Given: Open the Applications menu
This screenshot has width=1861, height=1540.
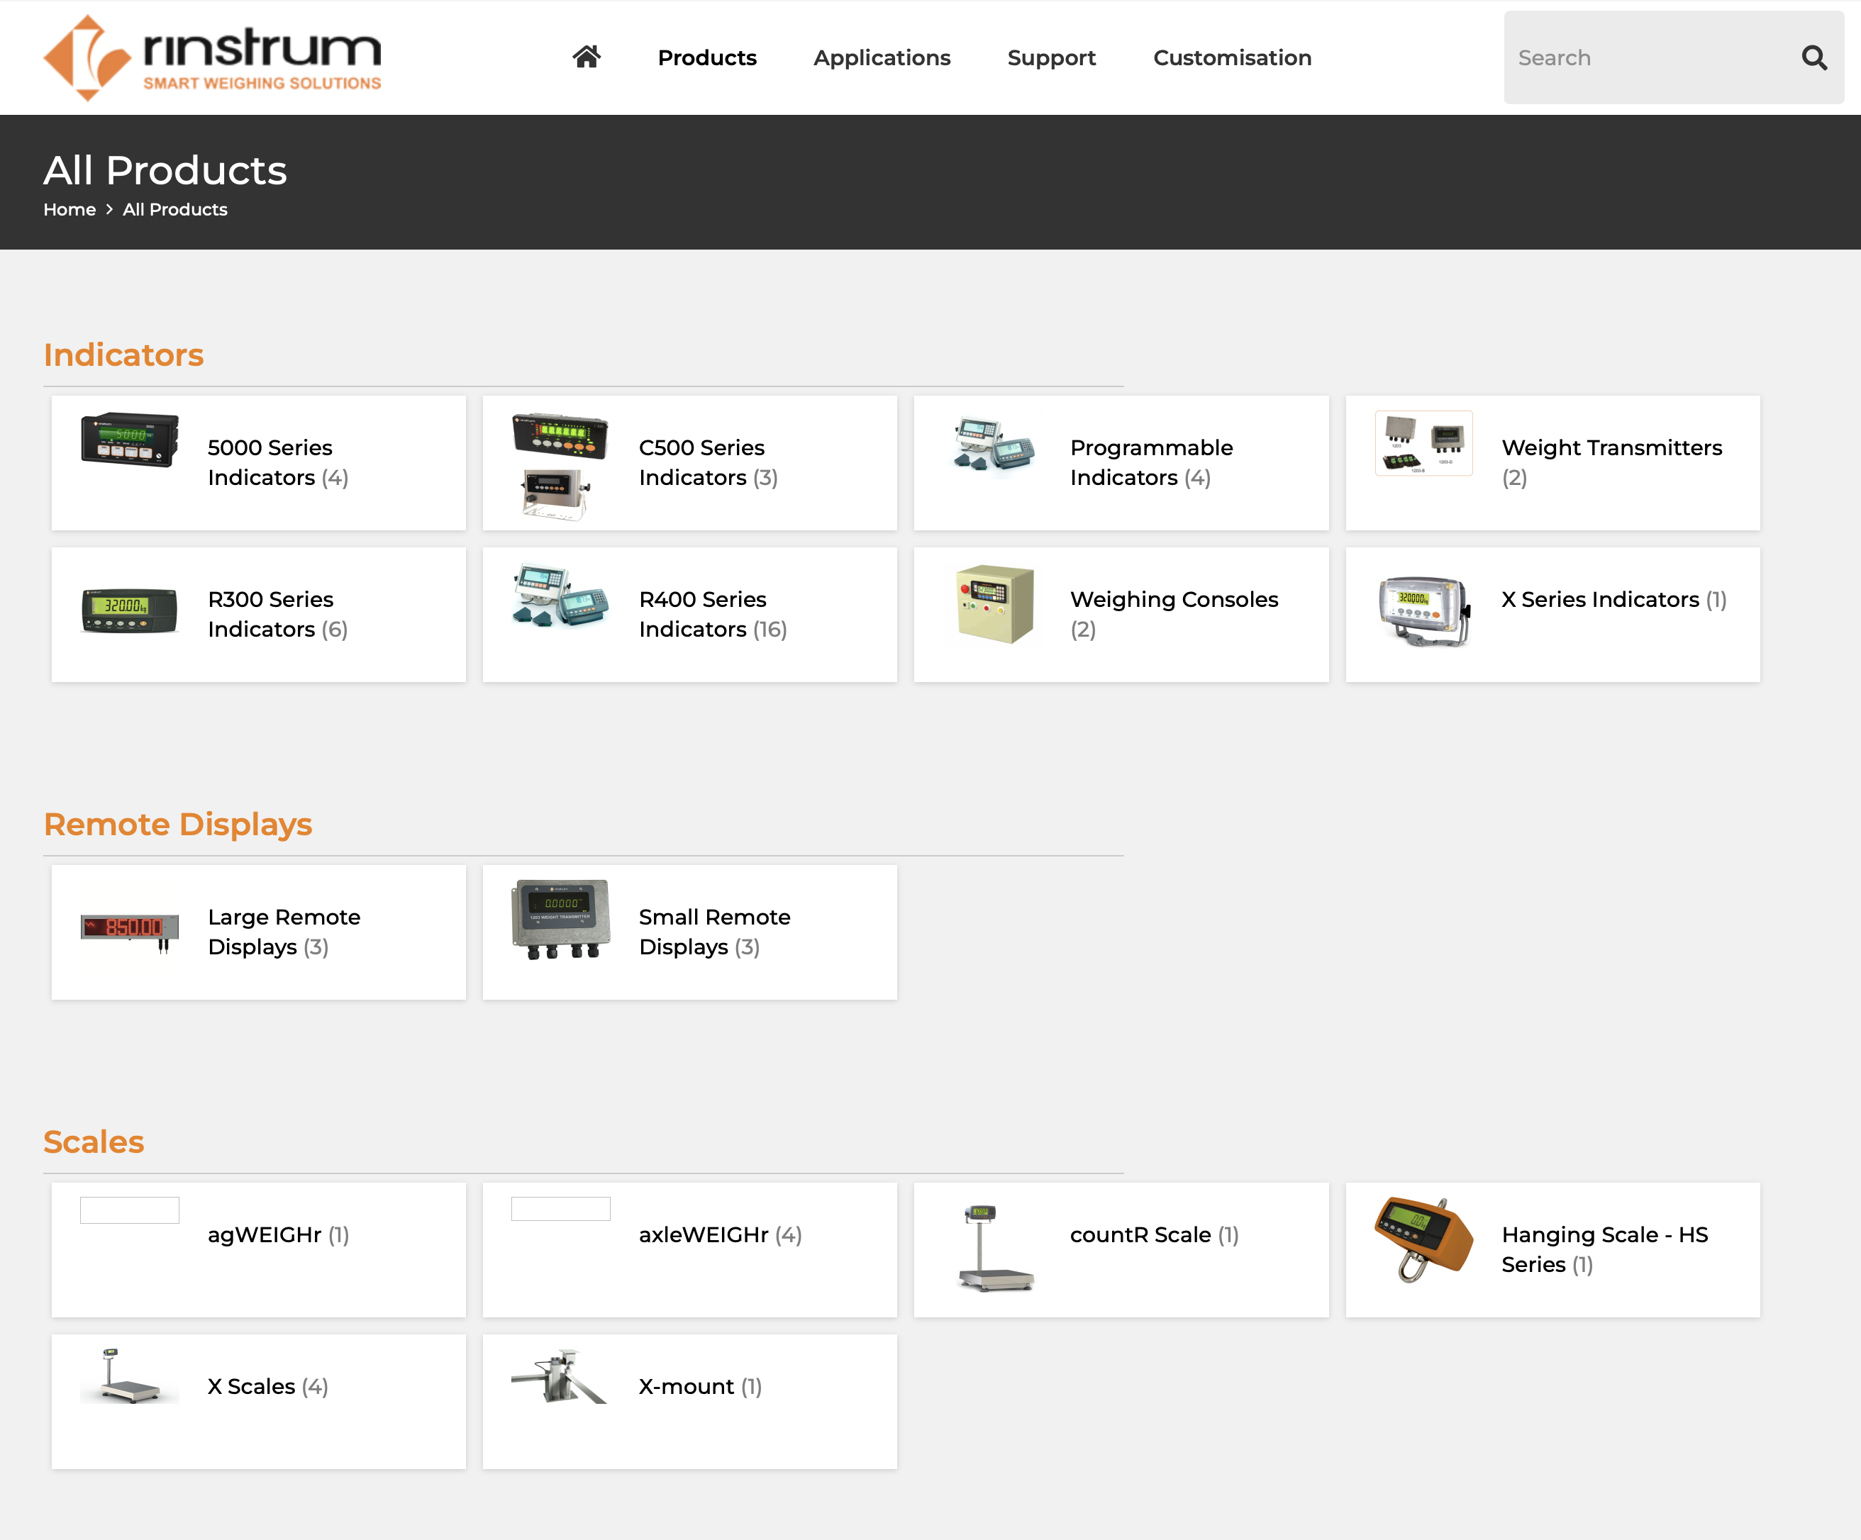Looking at the screenshot, I should pyautogui.click(x=881, y=58).
